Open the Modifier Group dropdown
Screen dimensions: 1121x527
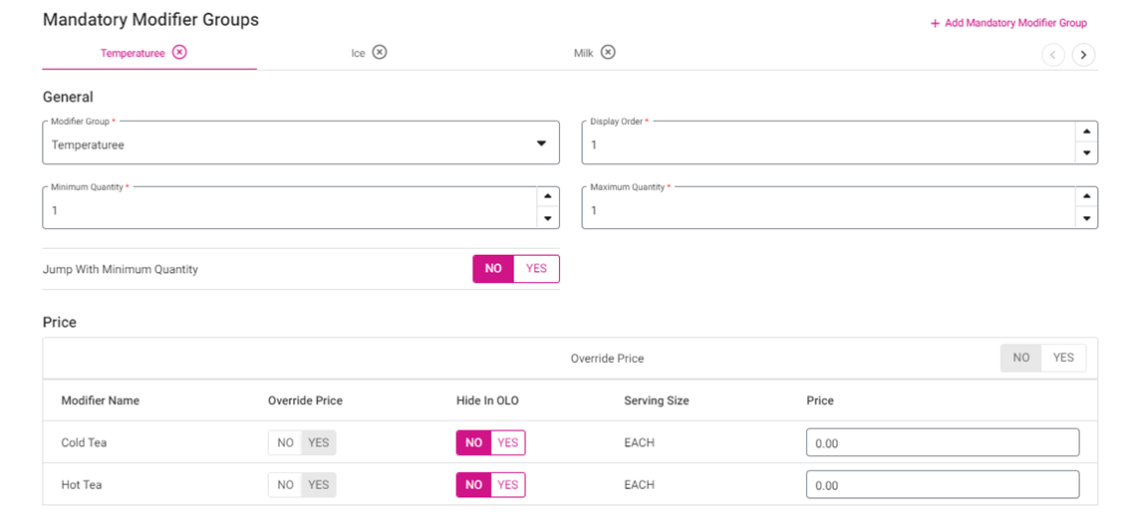pos(541,143)
